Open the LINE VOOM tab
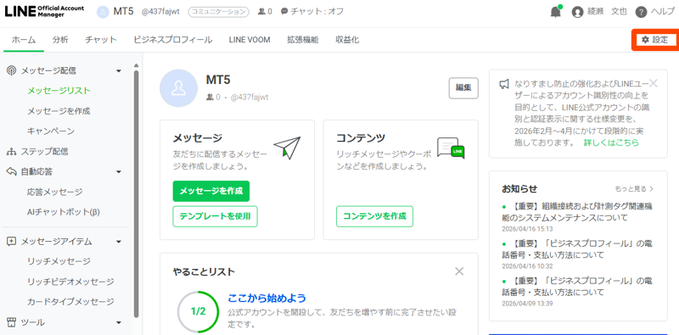 250,40
